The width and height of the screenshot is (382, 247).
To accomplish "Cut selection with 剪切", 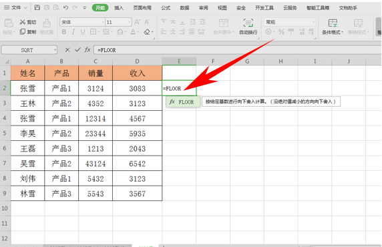I will (28, 22).
